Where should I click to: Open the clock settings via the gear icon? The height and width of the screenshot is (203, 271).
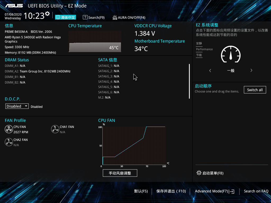click(47, 13)
